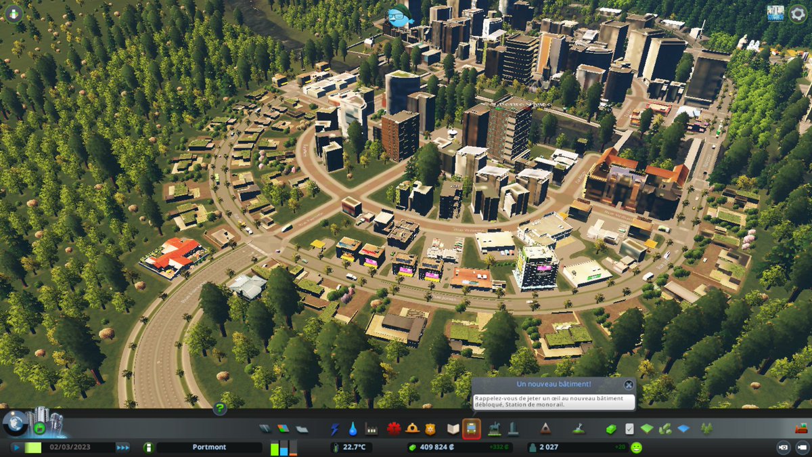The image size is (812, 457).
Task: Open the Water and sewage menu
Action: tap(353, 429)
